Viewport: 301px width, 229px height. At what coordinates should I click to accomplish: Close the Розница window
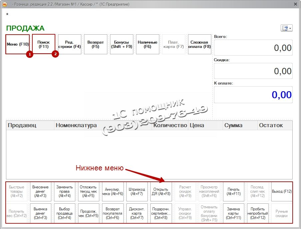(295, 4)
